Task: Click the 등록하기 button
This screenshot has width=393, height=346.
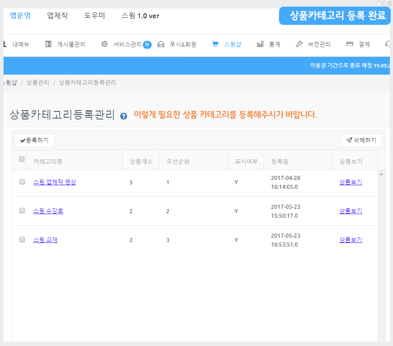Action: point(34,140)
